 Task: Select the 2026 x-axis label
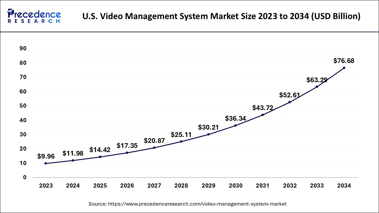pos(127,186)
